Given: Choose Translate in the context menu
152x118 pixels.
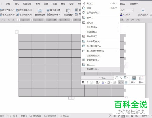Looking at the screenshot, I should click(x=100, y=18).
